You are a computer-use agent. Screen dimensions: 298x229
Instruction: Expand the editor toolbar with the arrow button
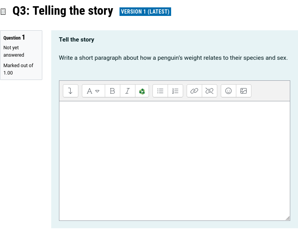click(70, 91)
